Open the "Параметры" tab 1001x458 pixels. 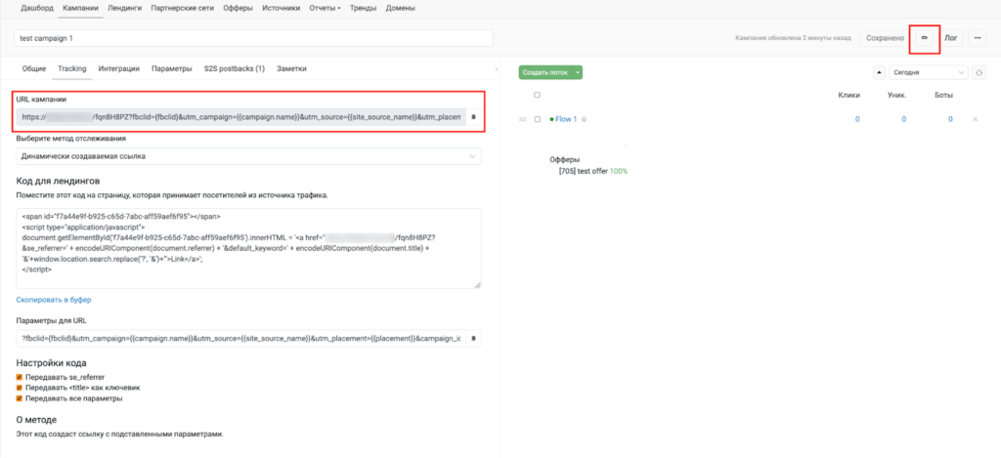[172, 69]
